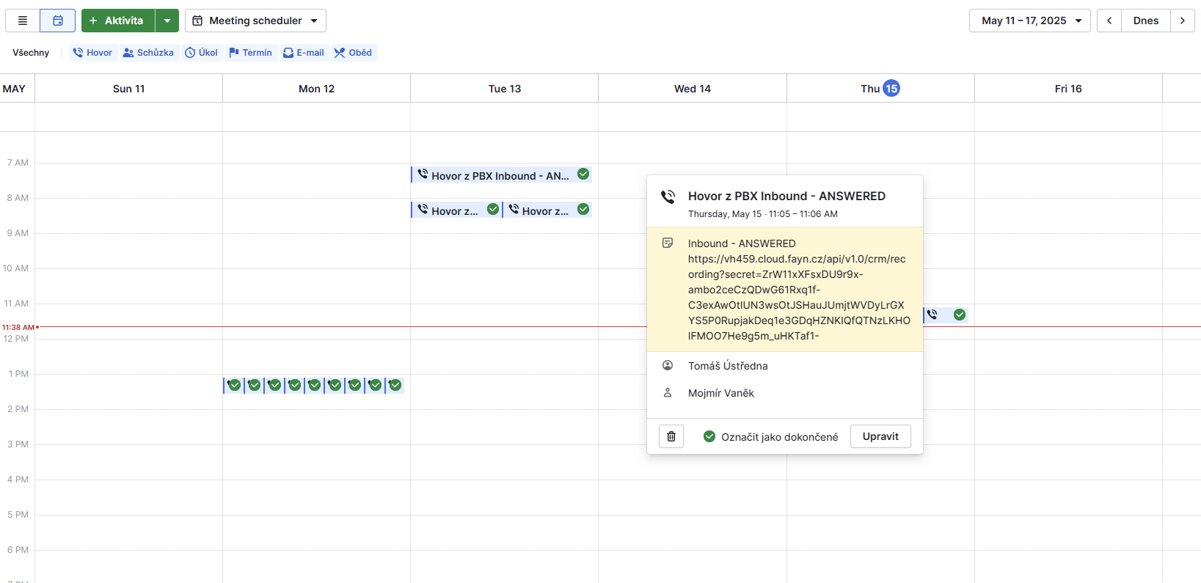
Task: Toggle completion checkmark on Tuesday 7 AM call
Action: (583, 175)
